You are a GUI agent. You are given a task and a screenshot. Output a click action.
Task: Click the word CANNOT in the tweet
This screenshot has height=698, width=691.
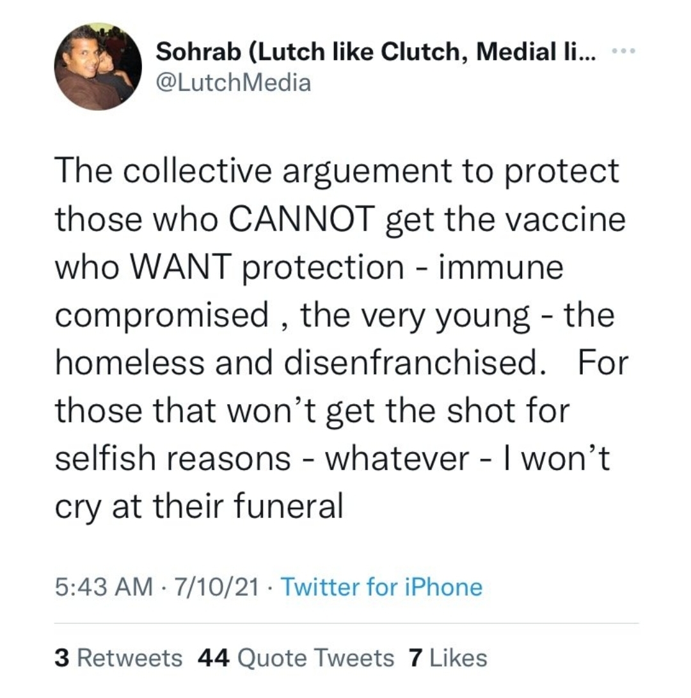pos(302,220)
